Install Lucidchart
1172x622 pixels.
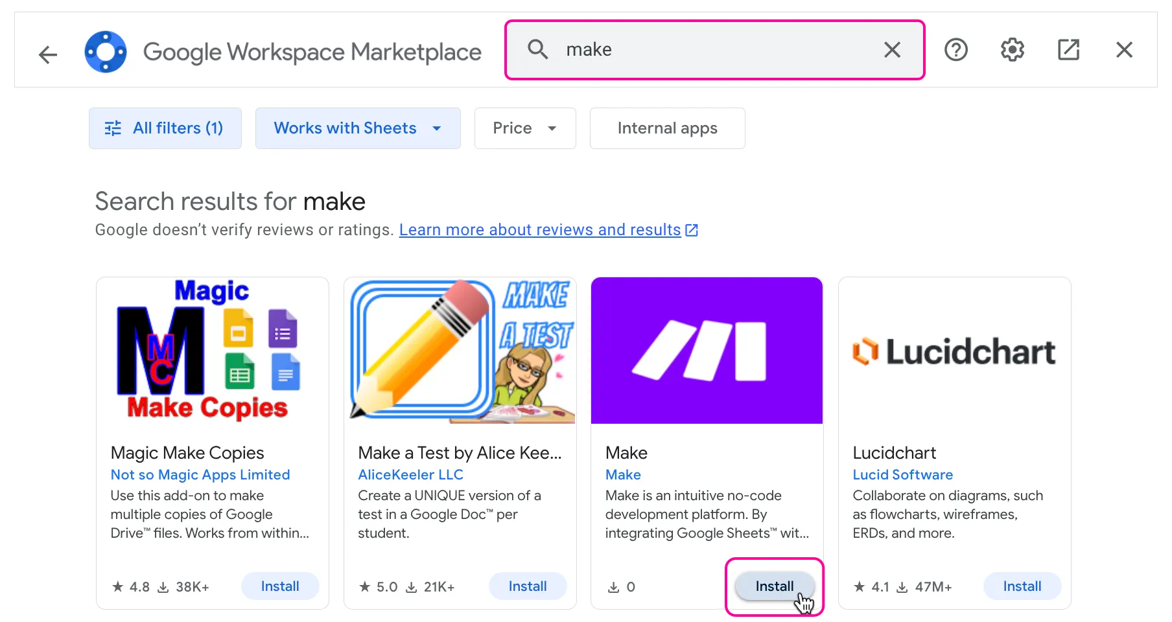pos(1022,586)
